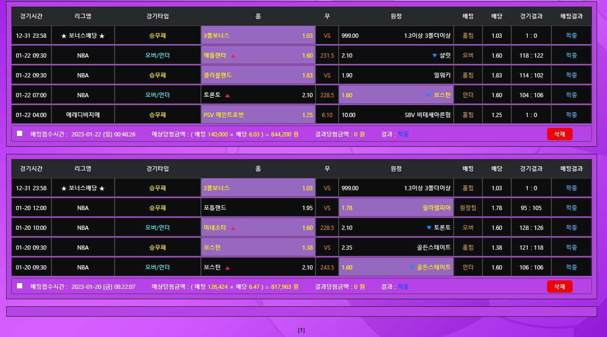Click blue down arrow beside 보스턴 in first slip

(x=429, y=95)
